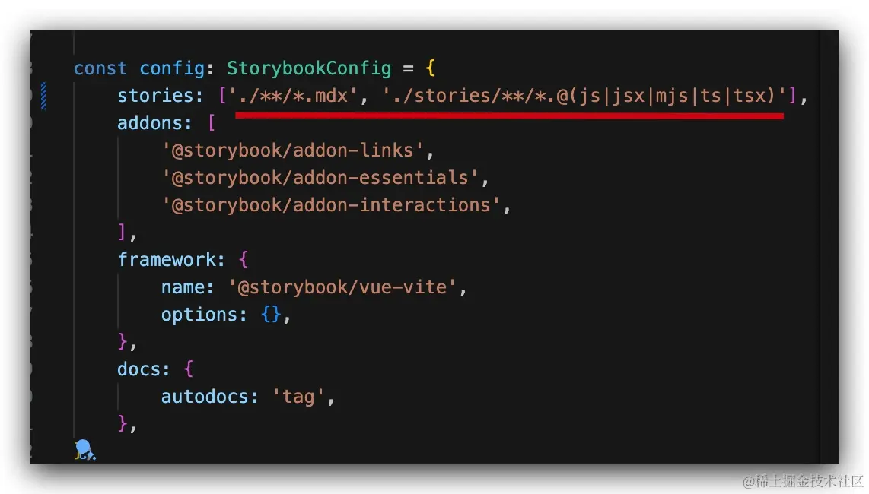Click the 'options' property key

pos(199,315)
